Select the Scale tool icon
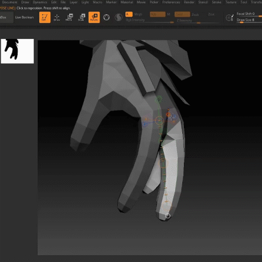This screenshot has height=262, width=262. (81, 17)
